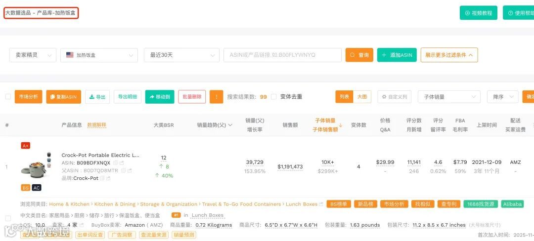Image resolution: width=534 pixels, height=241 pixels.
Task: Copy the Crock-Pot brand name via copy icon
Action: pyautogui.click(x=102, y=178)
